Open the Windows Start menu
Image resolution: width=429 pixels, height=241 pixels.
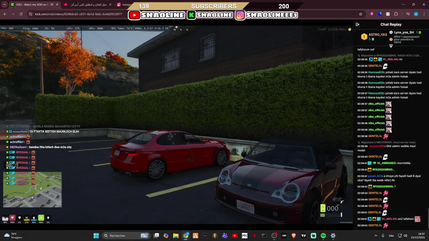96,236
